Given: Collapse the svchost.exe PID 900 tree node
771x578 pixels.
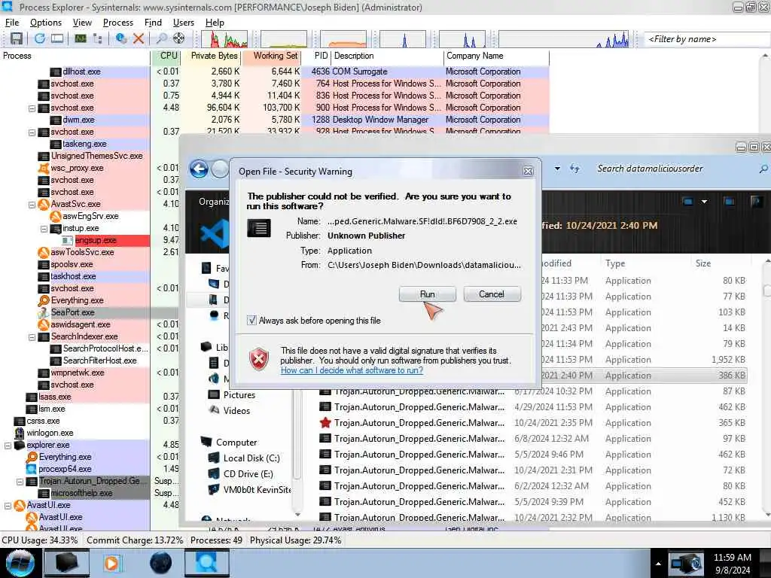Looking at the screenshot, I should coord(32,108).
